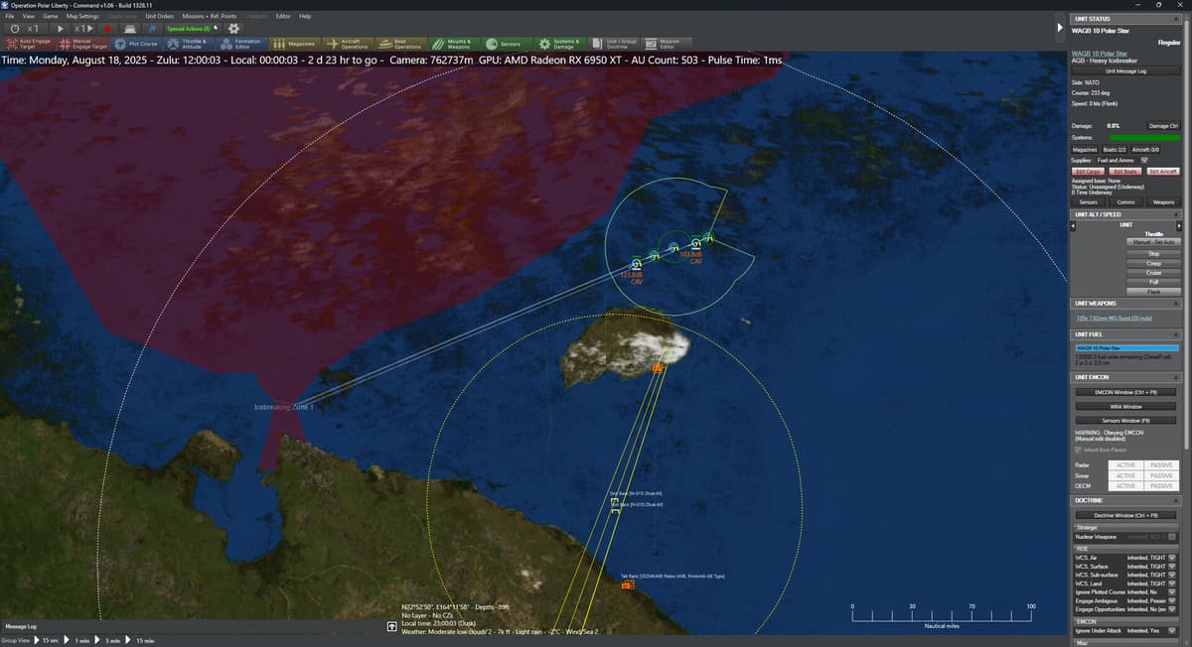The width and height of the screenshot is (1192, 647).
Task: Set Radar EMCON to ACTIVE
Action: (x=1125, y=464)
